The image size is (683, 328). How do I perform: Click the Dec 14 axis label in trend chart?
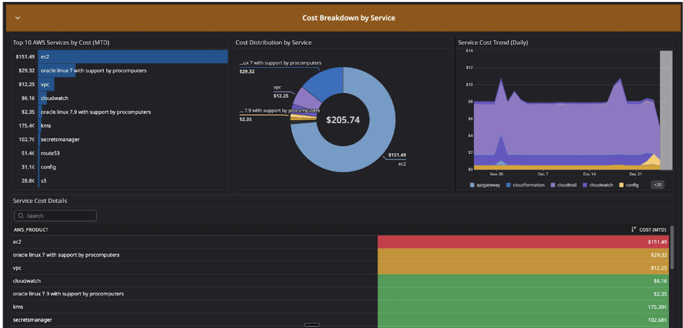click(x=590, y=174)
